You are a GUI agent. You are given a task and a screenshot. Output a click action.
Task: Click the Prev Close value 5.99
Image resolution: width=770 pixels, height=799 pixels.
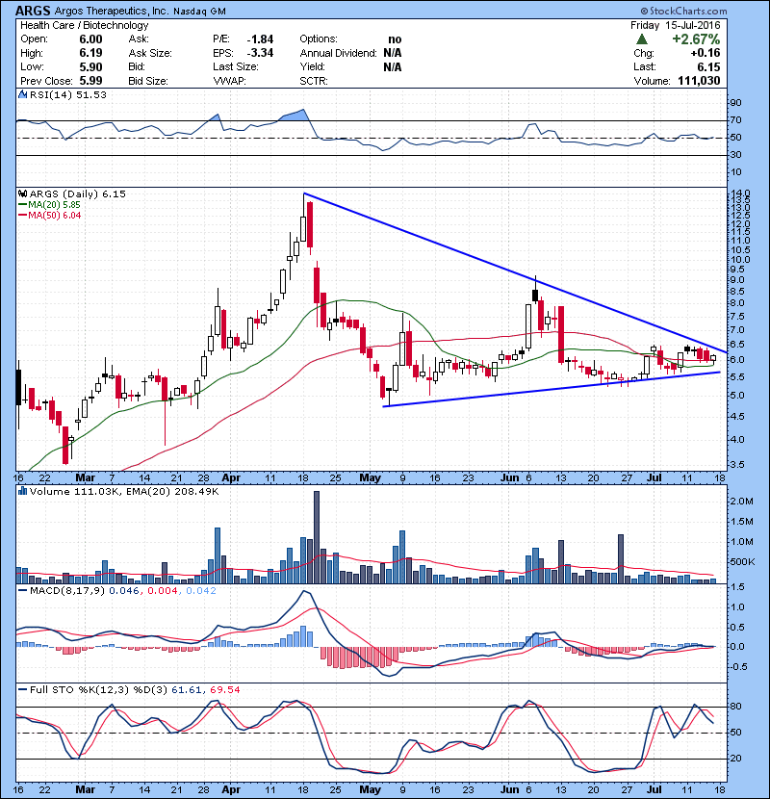90,81
